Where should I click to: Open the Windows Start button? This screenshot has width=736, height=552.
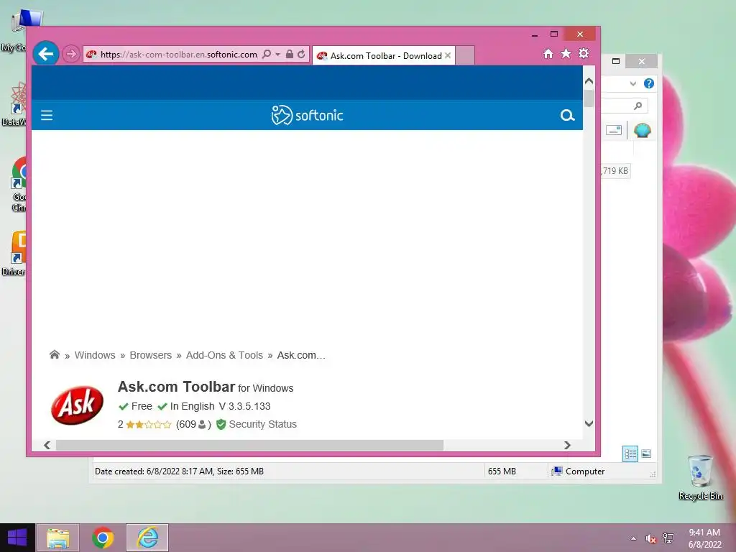click(17, 538)
